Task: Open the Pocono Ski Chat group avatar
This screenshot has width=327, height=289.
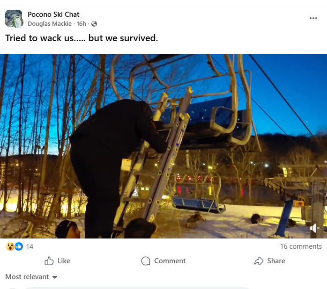Action: click(x=13, y=18)
